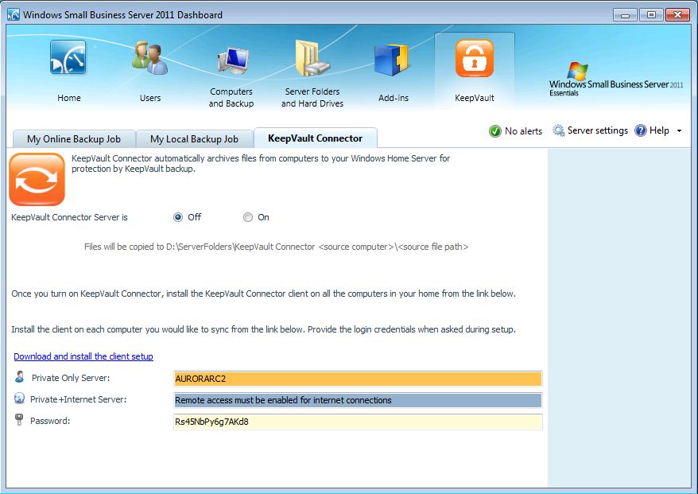Open the Users section icon
The width and height of the screenshot is (698, 494).
pyautogui.click(x=150, y=58)
